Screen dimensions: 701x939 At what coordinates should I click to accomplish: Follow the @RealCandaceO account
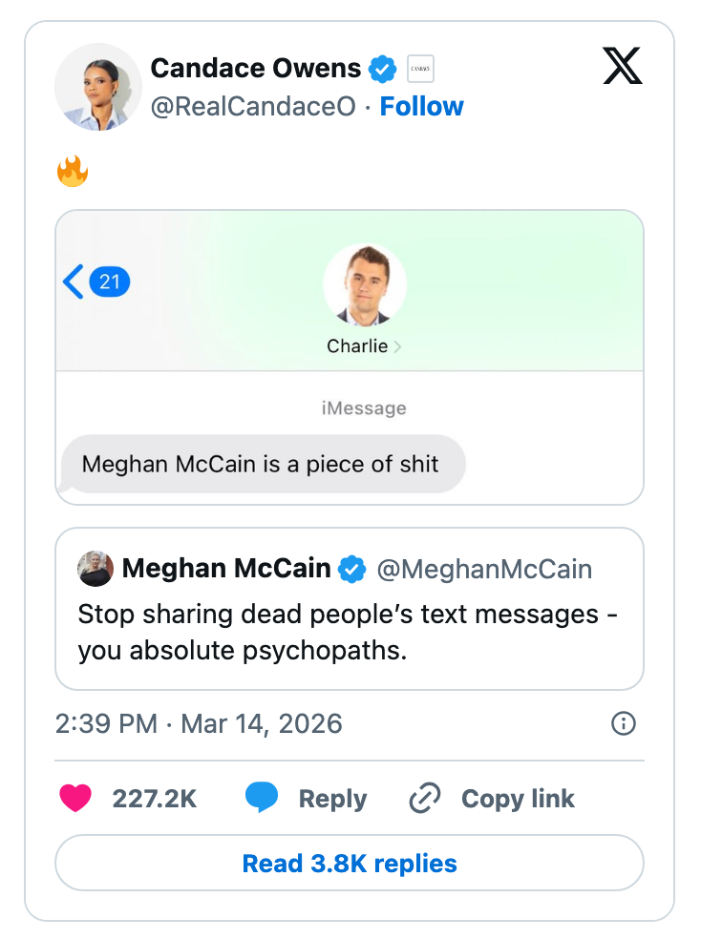click(x=421, y=107)
